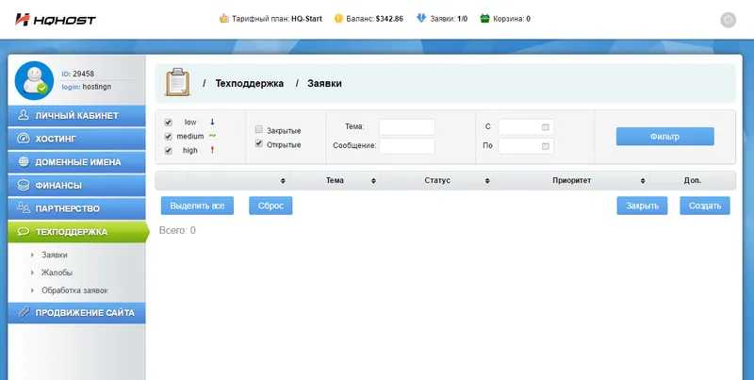
Task: Open Личный кабинет menu section
Action: click(76, 115)
